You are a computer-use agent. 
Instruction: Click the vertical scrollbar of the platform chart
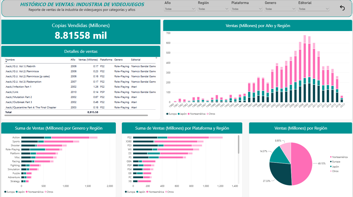tap(239, 145)
